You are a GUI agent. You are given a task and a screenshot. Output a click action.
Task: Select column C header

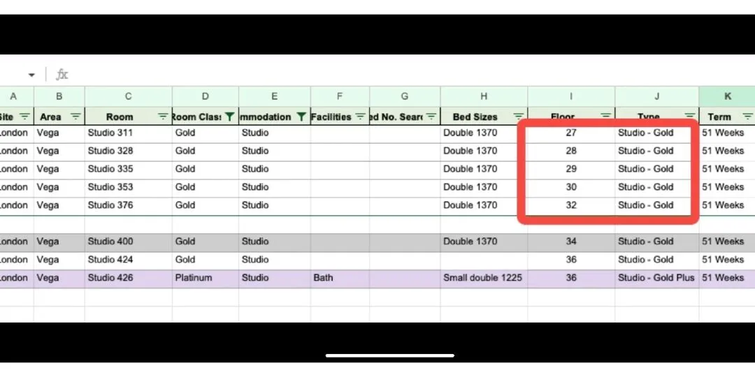pyautogui.click(x=128, y=96)
